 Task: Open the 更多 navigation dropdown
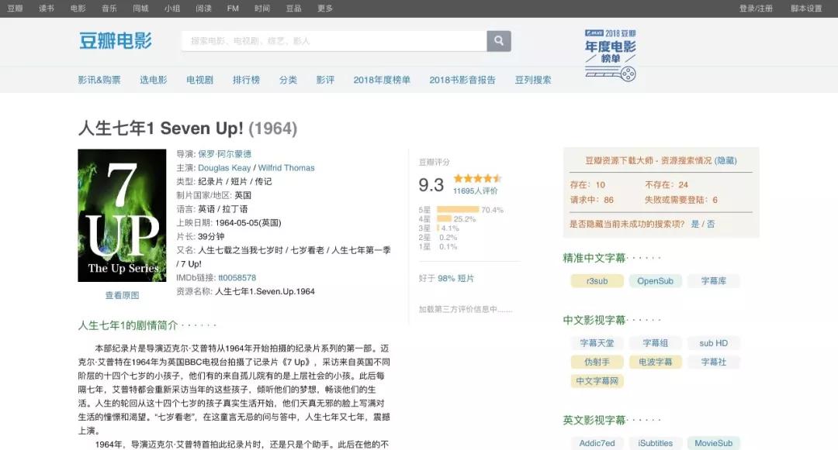click(321, 9)
